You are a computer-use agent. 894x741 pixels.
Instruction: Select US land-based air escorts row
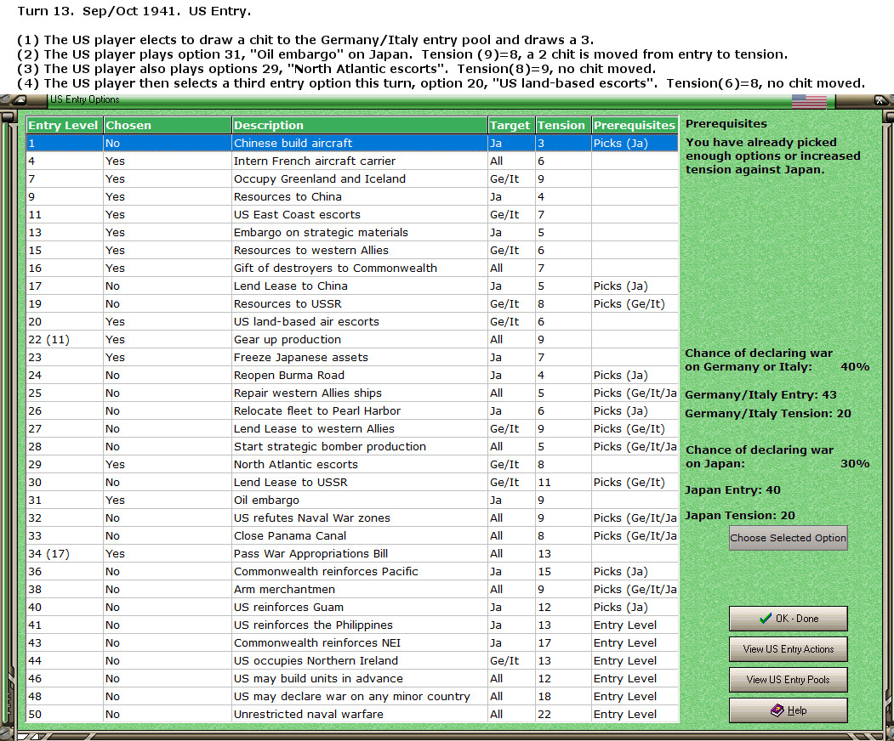352,322
